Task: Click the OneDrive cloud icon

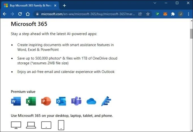Action: (x=91, y=101)
